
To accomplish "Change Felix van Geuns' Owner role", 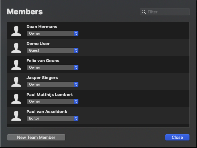I will click(52, 67).
